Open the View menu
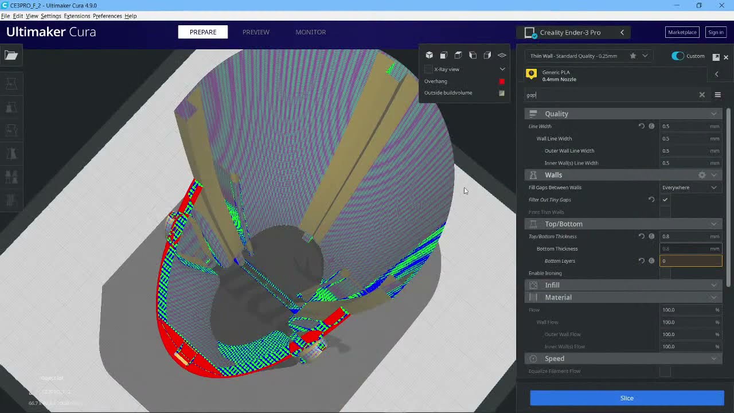Viewport: 734px width, 413px height. pyautogui.click(x=32, y=16)
